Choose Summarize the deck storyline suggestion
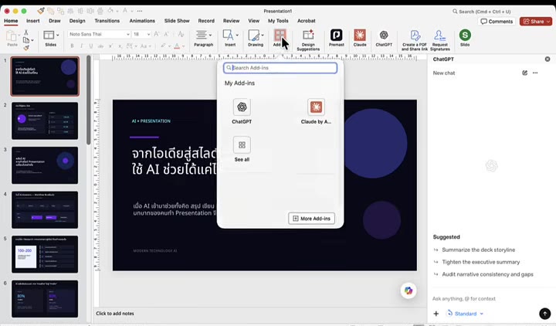556x326 pixels. 478,250
